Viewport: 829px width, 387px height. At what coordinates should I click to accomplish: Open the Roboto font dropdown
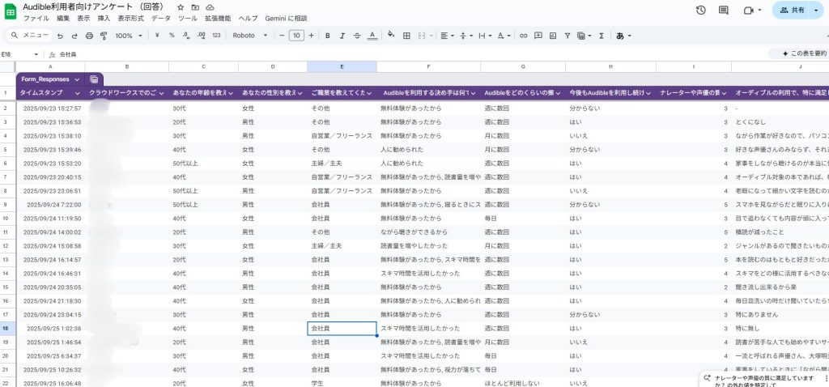pos(249,36)
